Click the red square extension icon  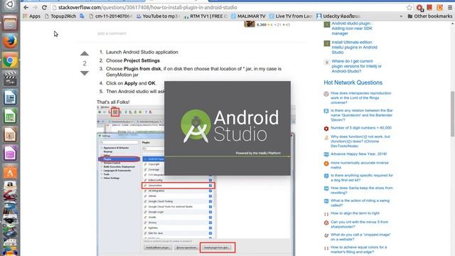(429, 7)
